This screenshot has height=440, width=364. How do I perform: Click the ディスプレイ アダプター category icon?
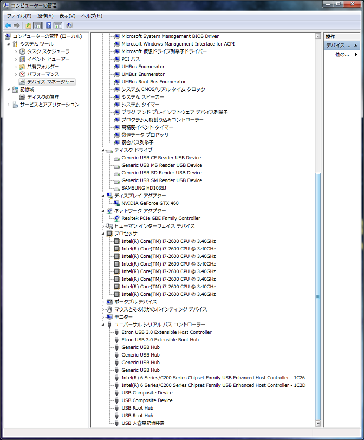coord(109,196)
